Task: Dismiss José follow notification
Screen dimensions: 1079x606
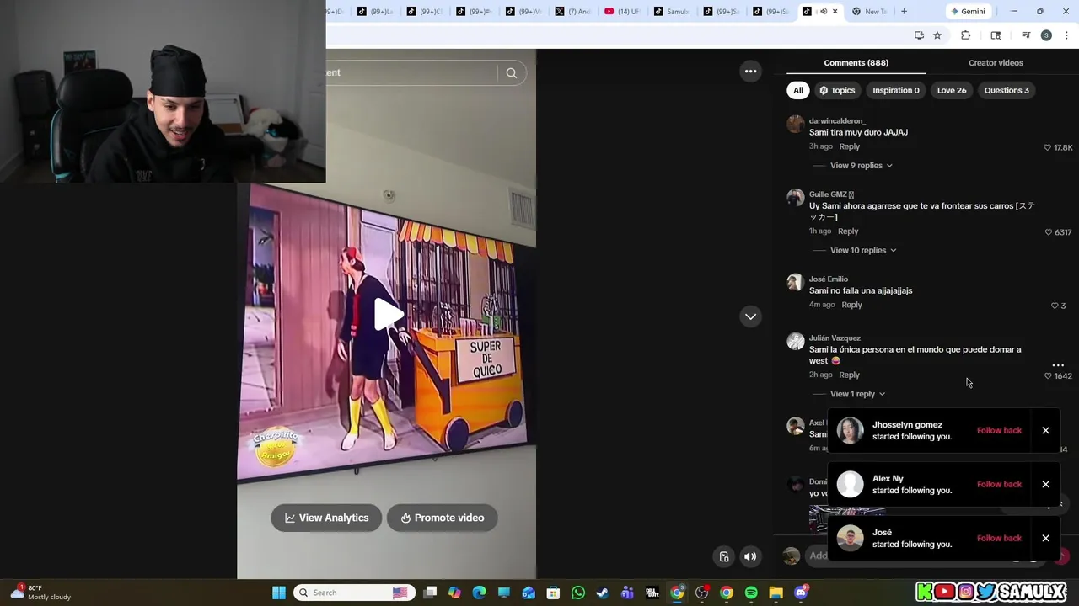Action: [x=1045, y=538]
